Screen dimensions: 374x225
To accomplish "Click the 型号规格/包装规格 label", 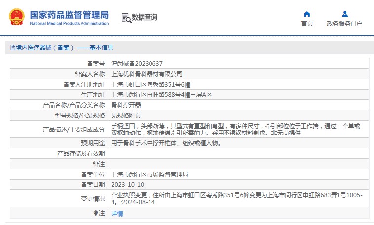I will pyautogui.click(x=79, y=116).
